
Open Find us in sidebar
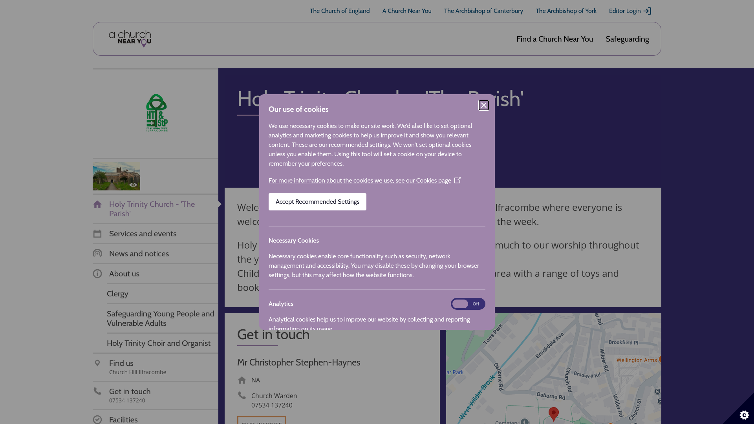(121, 363)
